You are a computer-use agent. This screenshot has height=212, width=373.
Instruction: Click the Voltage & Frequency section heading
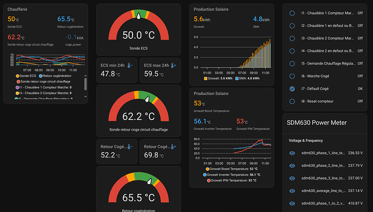point(305,141)
